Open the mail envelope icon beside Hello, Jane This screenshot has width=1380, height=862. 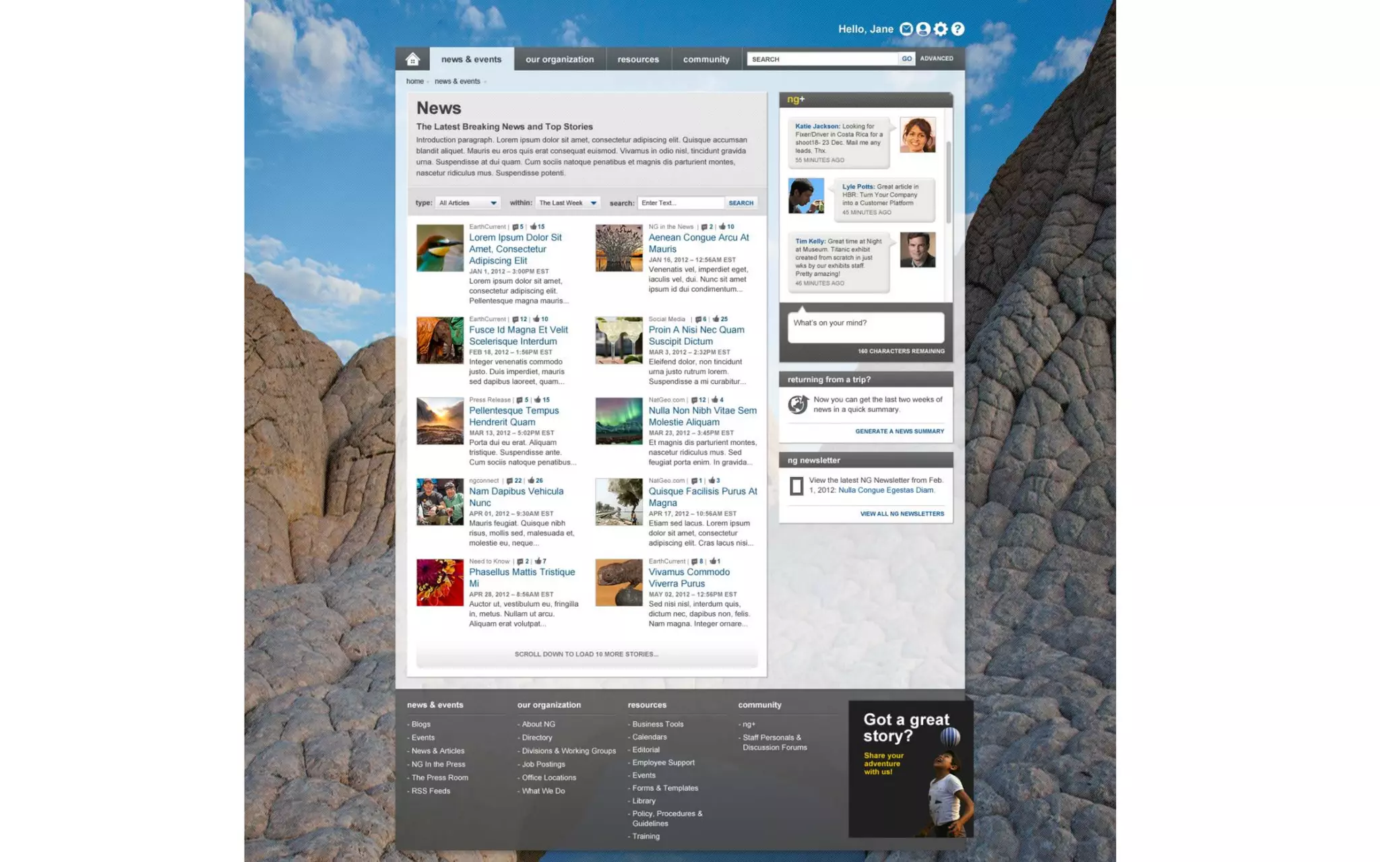[906, 29]
